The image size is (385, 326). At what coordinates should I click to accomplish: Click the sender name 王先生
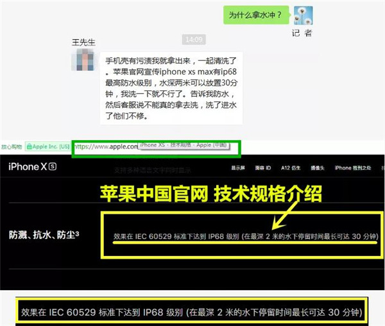(83, 42)
